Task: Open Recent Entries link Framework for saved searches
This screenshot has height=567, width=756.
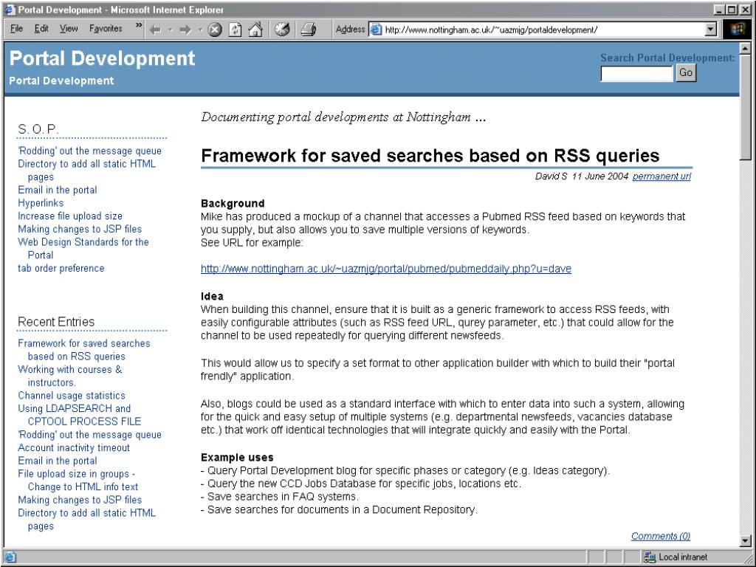Action: pyautogui.click(x=84, y=349)
